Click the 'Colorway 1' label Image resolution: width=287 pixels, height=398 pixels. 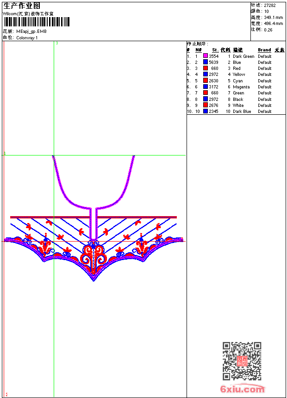point(27,38)
